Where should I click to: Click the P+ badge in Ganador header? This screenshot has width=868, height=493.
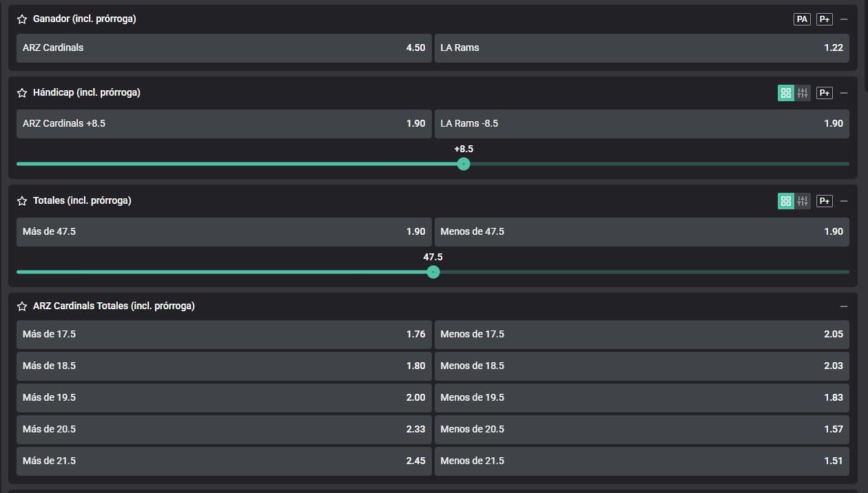824,19
